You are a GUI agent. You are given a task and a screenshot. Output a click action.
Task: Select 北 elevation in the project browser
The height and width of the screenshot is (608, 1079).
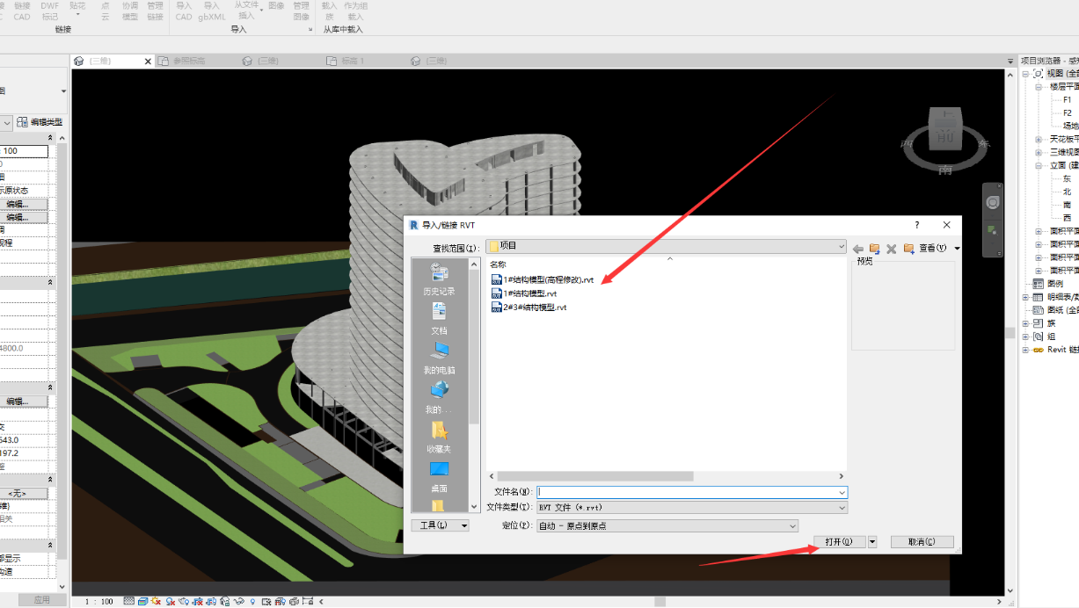coord(1067,192)
